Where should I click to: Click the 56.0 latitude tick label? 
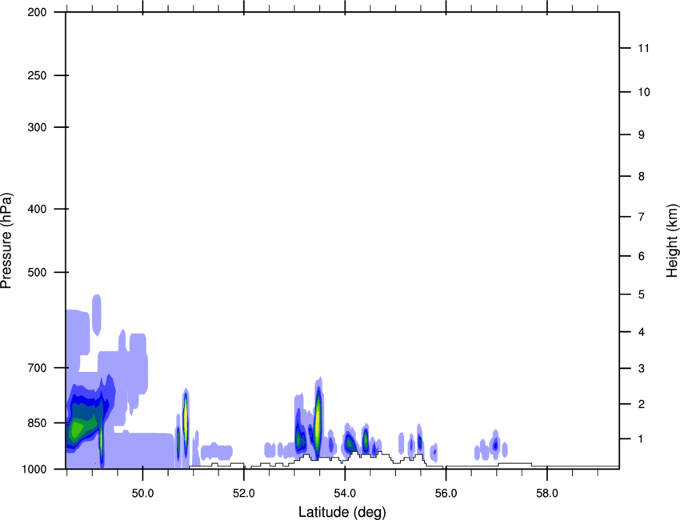coord(446,494)
